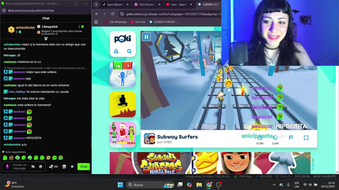Open the Poki home logo

pos(123,39)
